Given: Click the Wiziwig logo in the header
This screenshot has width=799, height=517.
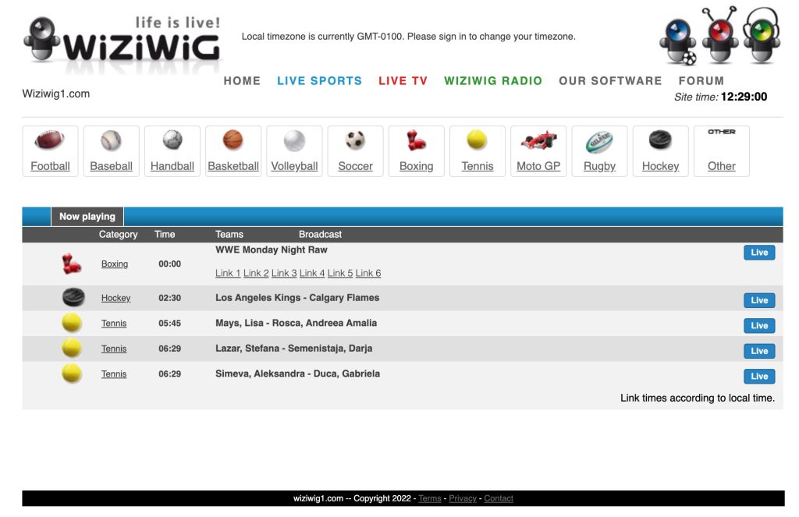Looking at the screenshot, I should point(123,44).
